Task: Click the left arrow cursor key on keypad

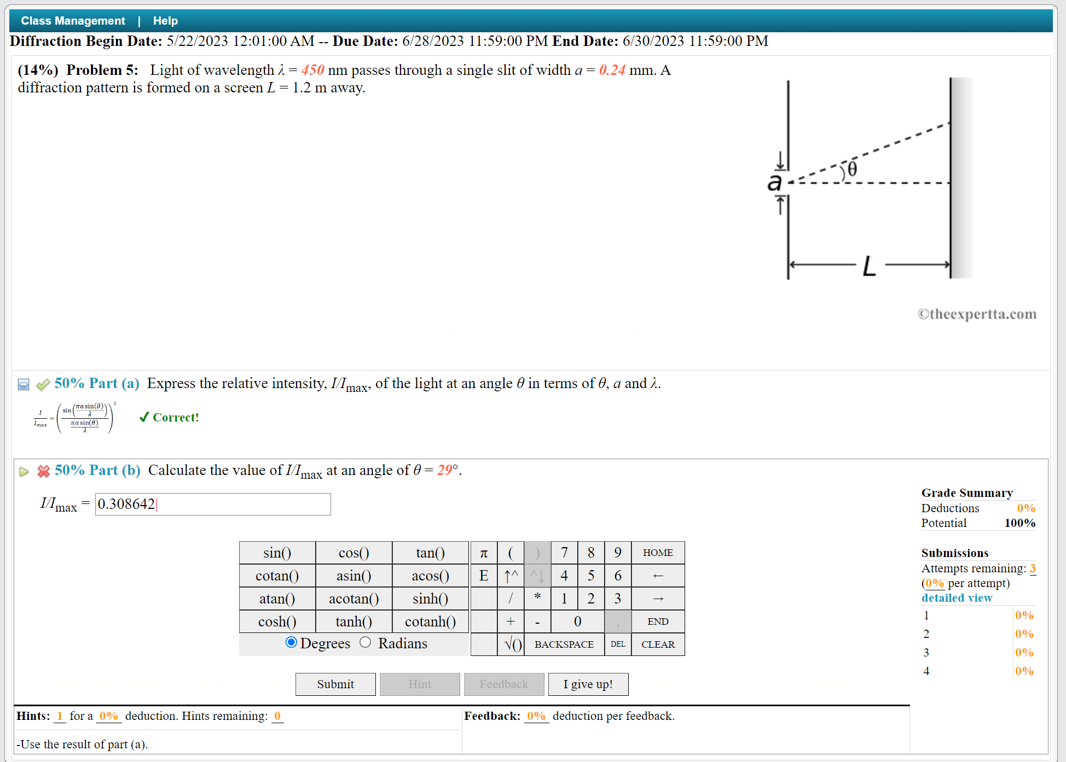Action: tap(658, 575)
